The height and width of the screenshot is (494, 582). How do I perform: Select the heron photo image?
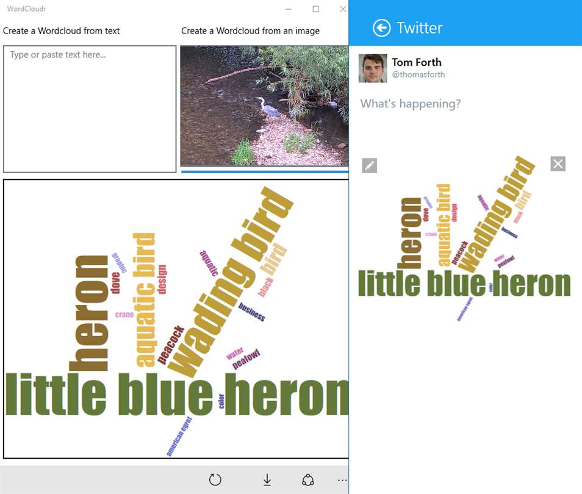click(264, 106)
